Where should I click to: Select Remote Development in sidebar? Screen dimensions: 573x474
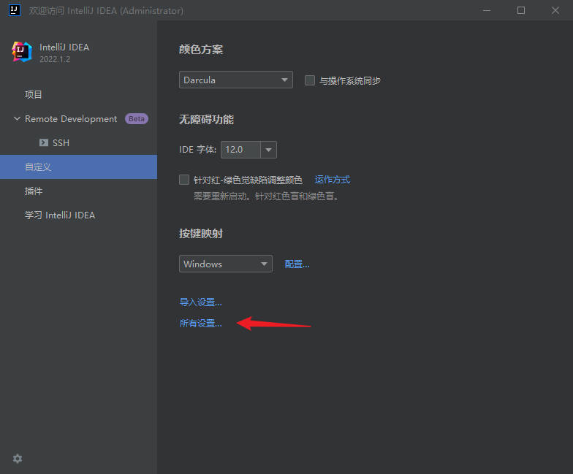tap(71, 118)
